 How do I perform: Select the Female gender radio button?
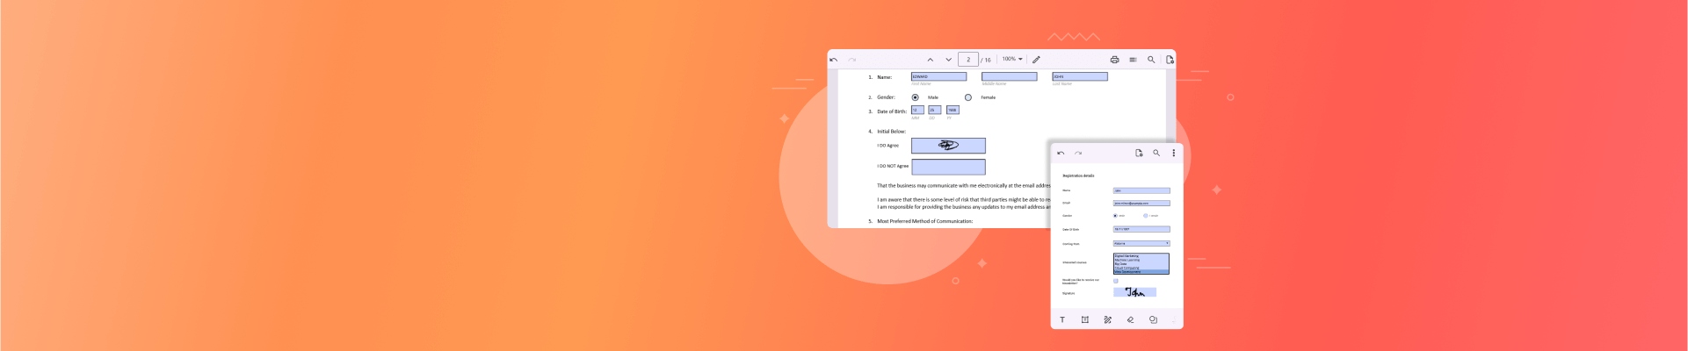coord(968,97)
